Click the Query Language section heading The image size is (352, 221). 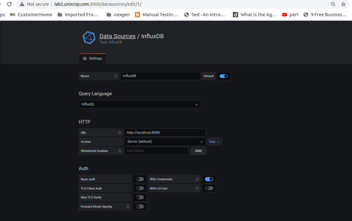(95, 93)
